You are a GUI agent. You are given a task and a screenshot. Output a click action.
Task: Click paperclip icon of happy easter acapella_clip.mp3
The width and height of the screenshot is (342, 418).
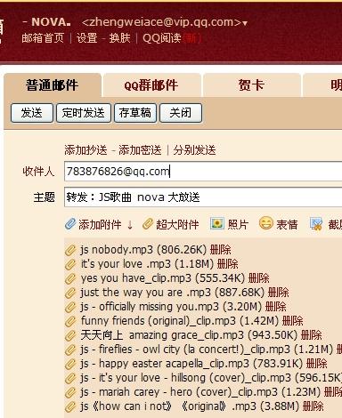(70, 364)
